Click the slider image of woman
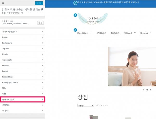The width and height of the screenshot is (156, 119). (x=132, y=67)
